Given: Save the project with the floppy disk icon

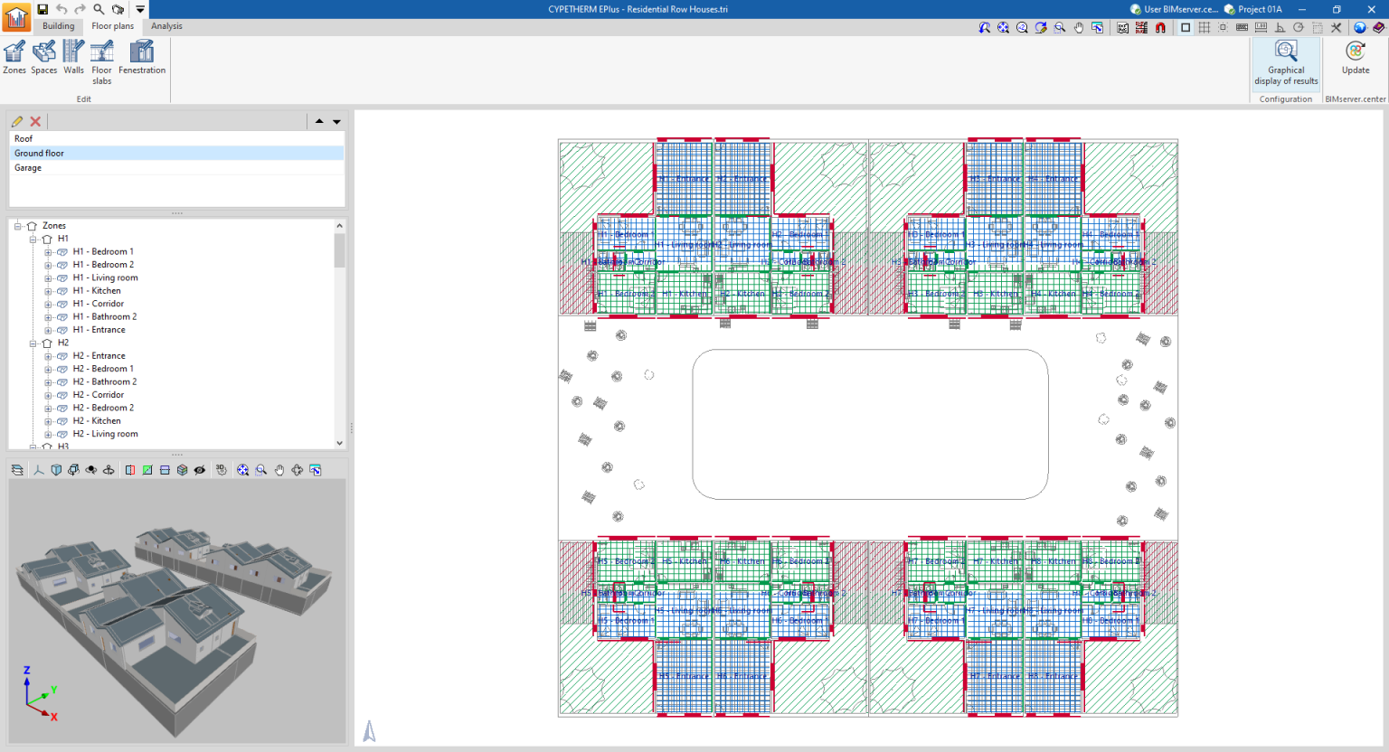Looking at the screenshot, I should click(43, 9).
